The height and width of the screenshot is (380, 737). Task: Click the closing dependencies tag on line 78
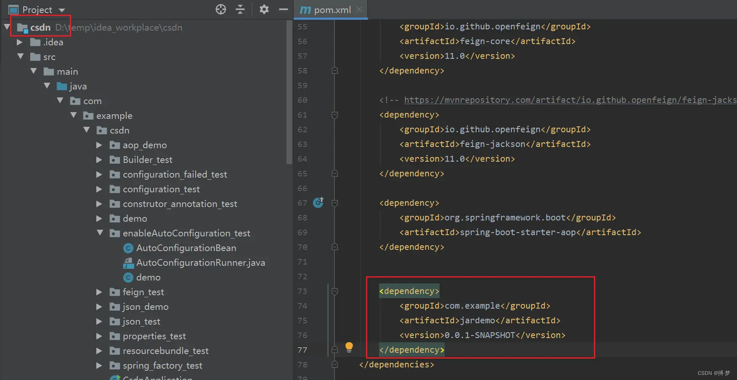397,364
